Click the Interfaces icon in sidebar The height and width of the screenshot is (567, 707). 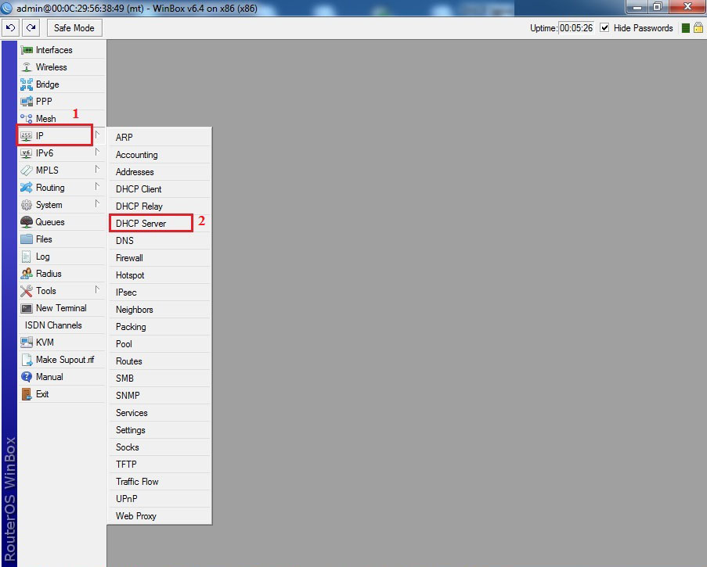(27, 50)
